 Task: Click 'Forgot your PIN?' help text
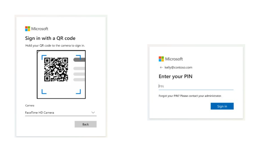(190, 96)
